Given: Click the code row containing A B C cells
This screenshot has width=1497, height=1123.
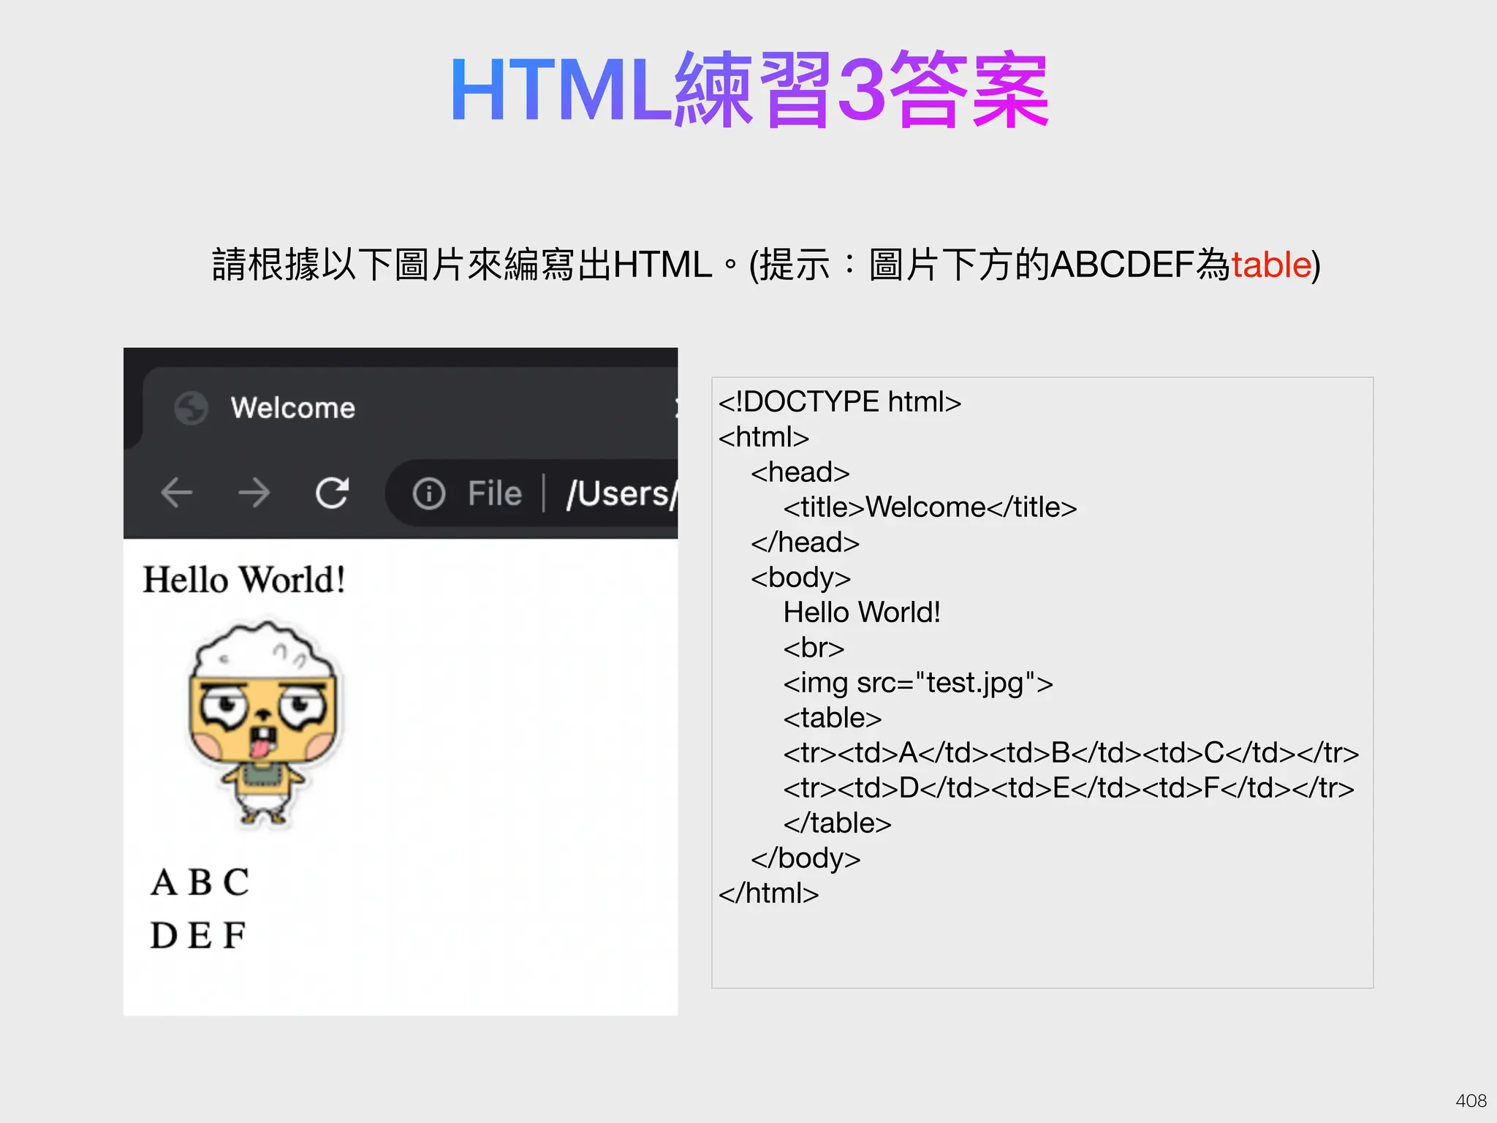Looking at the screenshot, I should click(x=1071, y=753).
